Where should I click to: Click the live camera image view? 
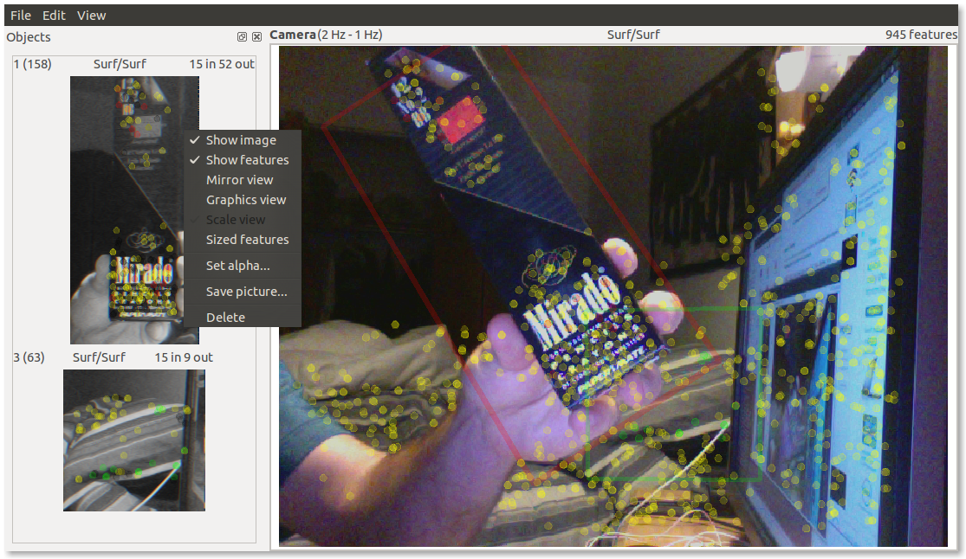point(613,294)
